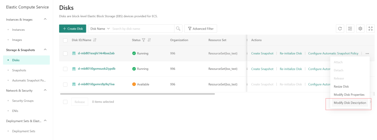This screenshot has width=377, height=140.
Task: Collapse the Deployment Sets & Elastic section
Action: click(x=45, y=120)
